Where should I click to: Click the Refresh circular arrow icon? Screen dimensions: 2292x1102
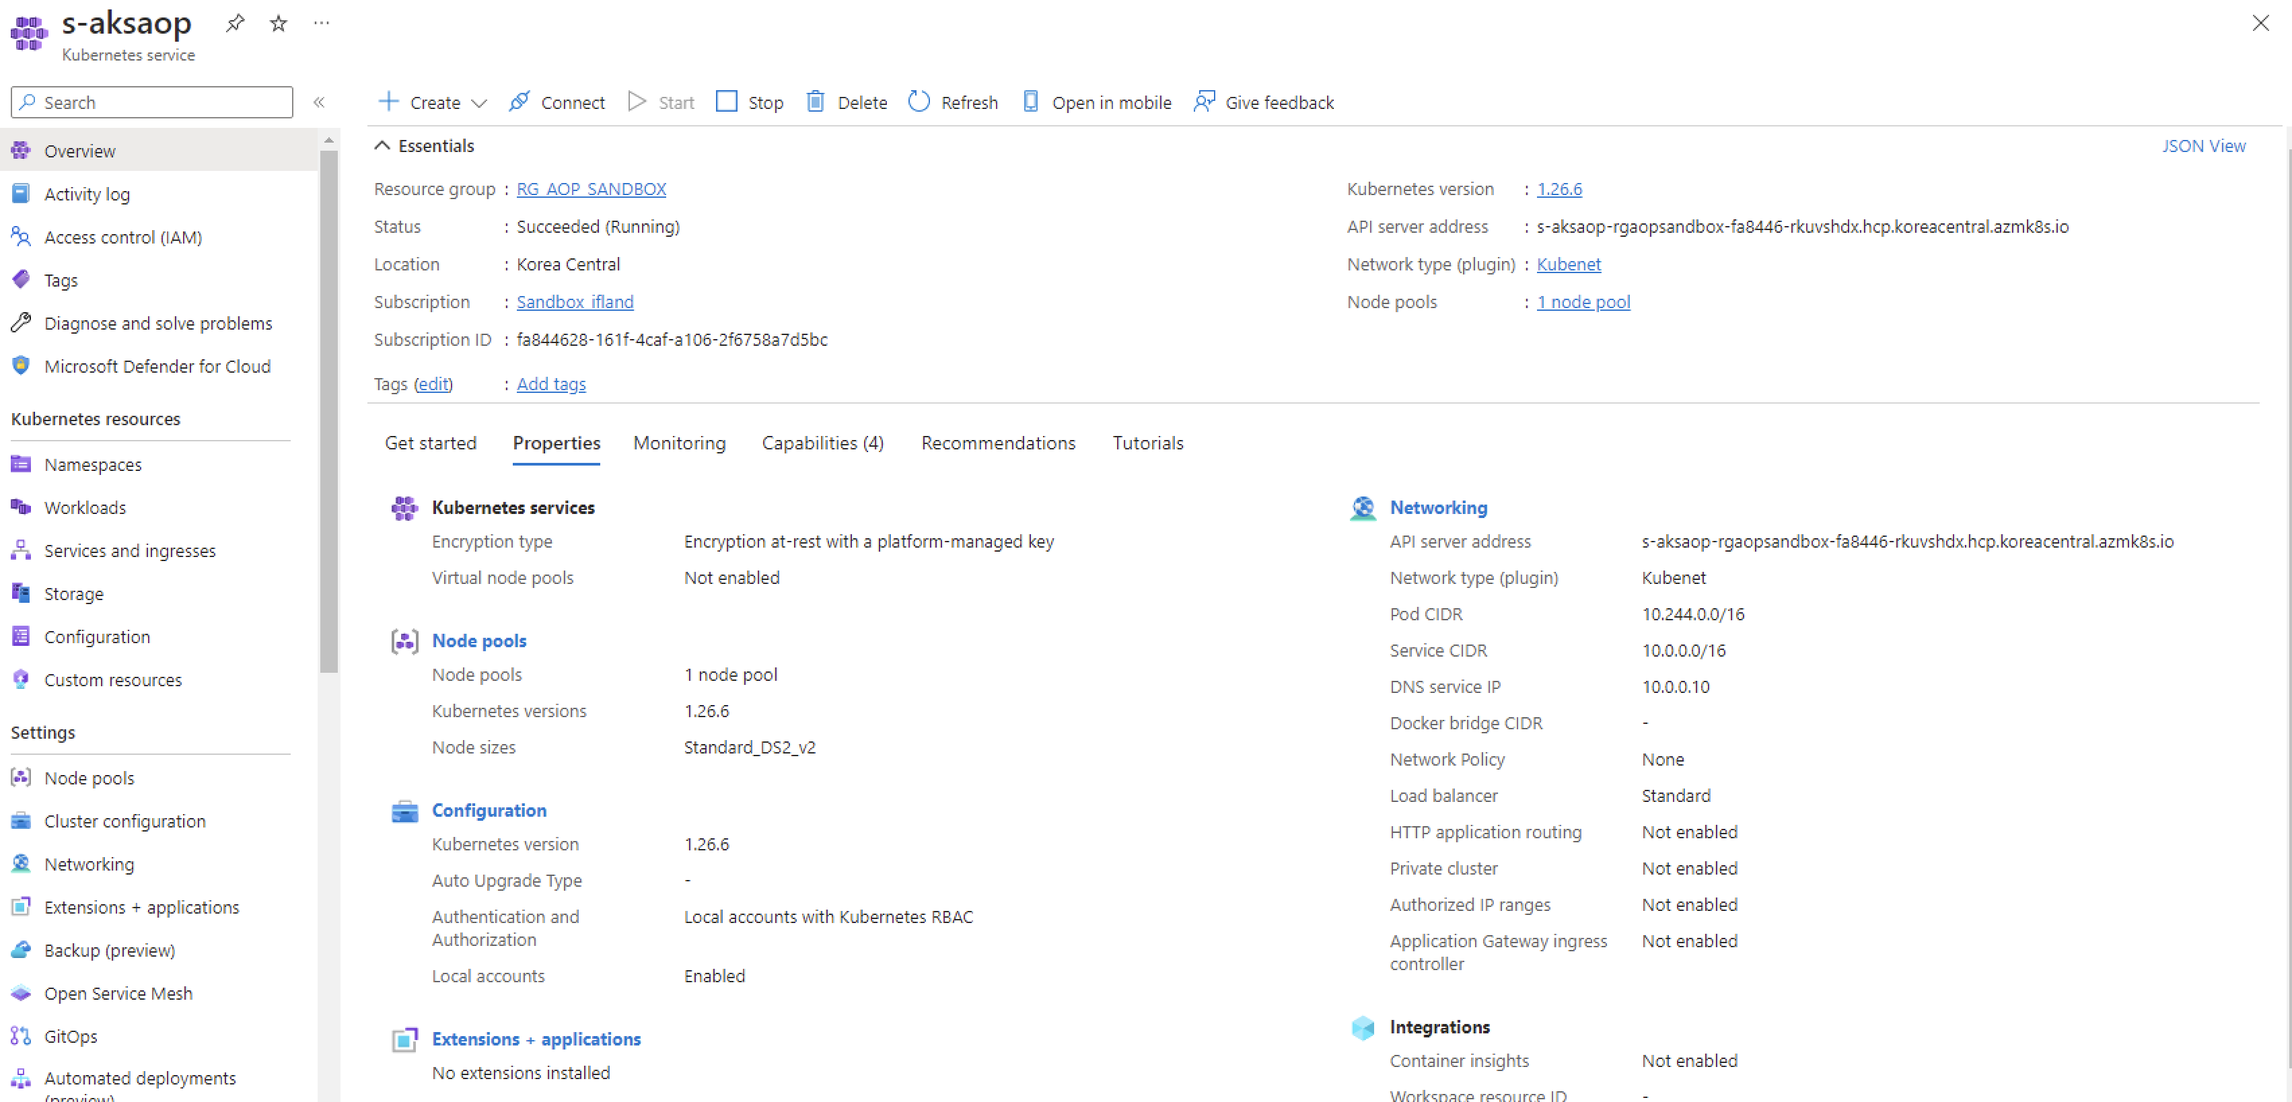[x=919, y=102]
